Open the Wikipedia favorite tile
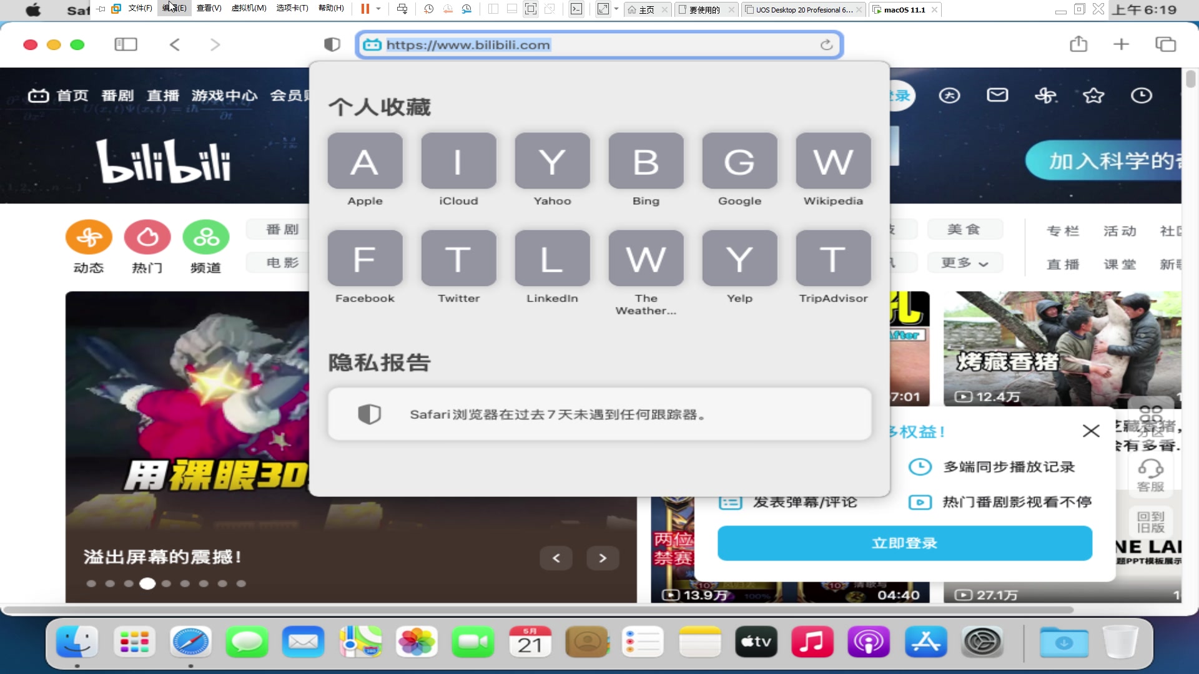The height and width of the screenshot is (674, 1199). click(x=833, y=161)
